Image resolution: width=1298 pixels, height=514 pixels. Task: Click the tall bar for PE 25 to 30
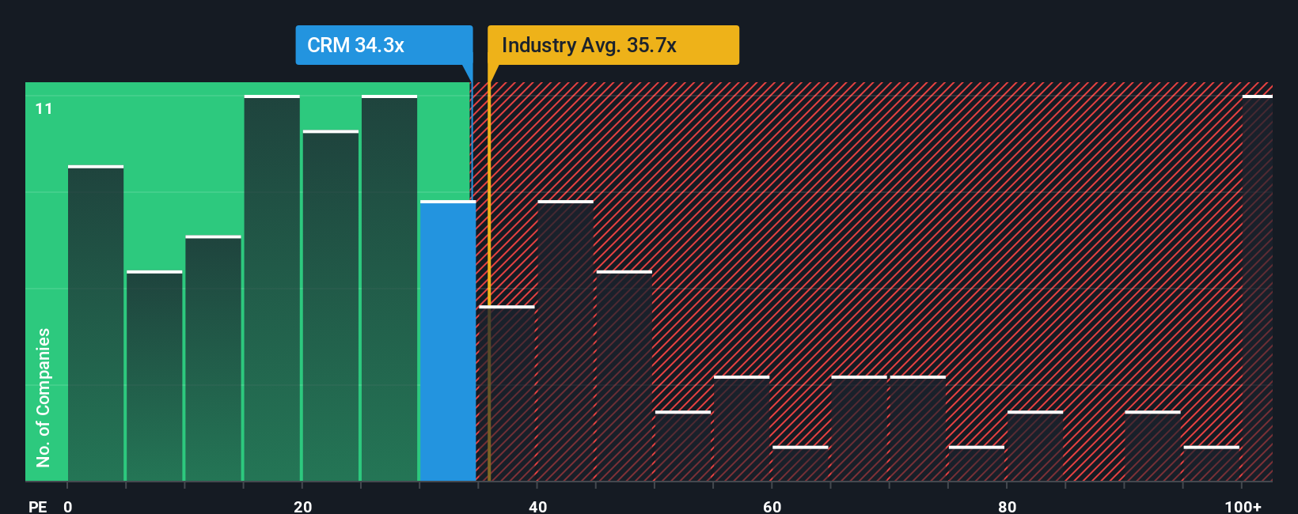[x=389, y=288]
